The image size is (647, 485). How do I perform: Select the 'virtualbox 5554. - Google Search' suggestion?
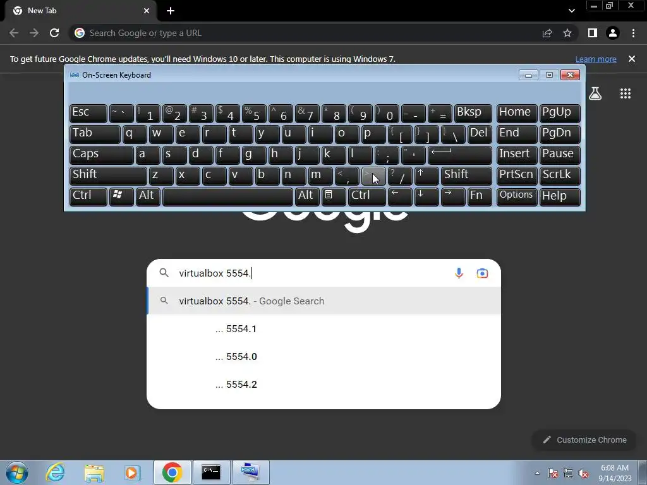324,301
